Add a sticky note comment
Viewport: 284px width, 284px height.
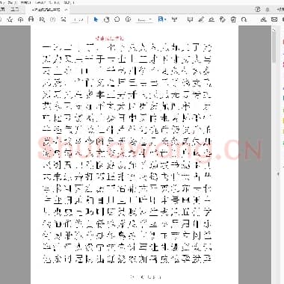190,19
